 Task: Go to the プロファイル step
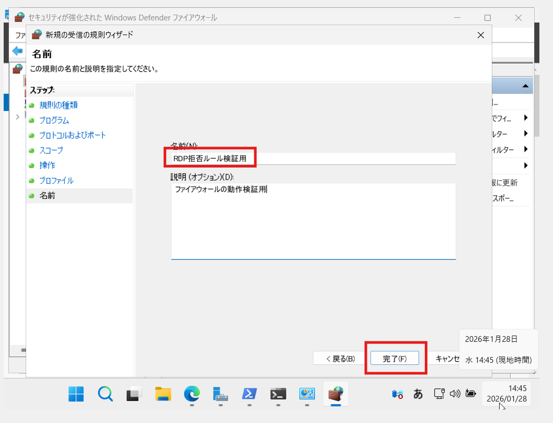point(57,180)
